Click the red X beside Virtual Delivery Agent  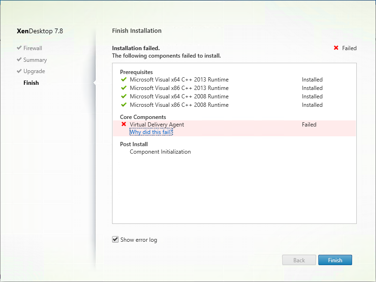tap(124, 124)
